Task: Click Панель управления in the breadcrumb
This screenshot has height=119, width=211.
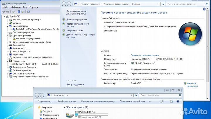Action: 91,4
